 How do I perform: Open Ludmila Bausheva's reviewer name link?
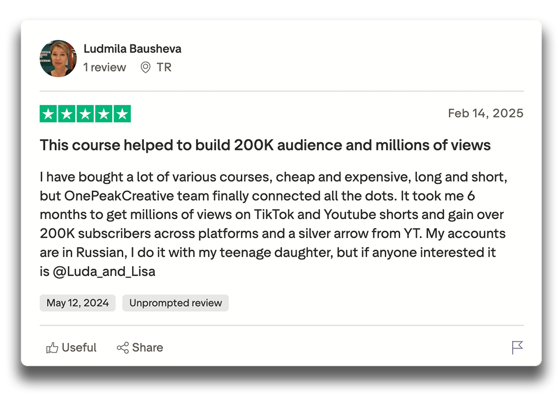(133, 49)
